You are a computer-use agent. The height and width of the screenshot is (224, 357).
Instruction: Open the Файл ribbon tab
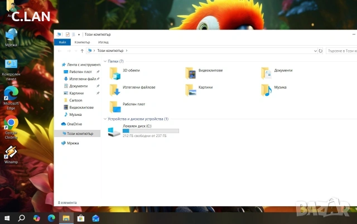click(62, 42)
